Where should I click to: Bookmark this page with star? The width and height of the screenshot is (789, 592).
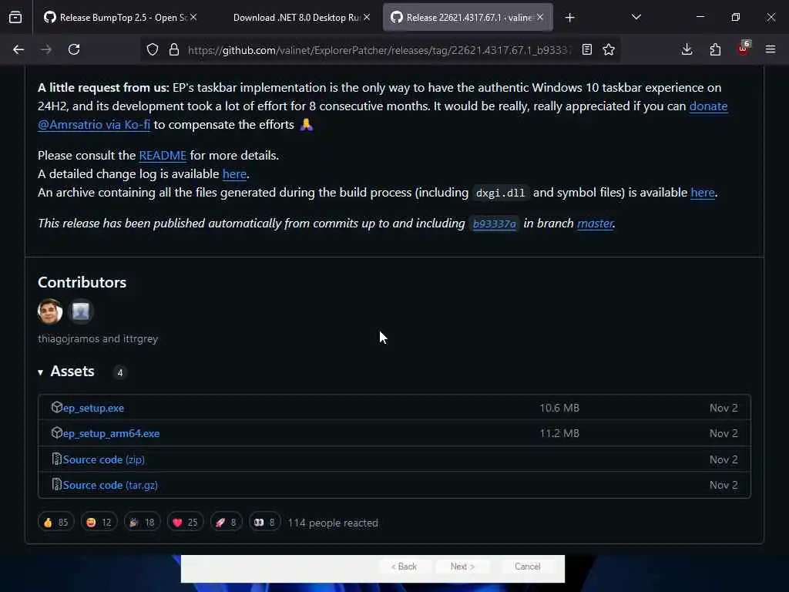pyautogui.click(x=609, y=49)
